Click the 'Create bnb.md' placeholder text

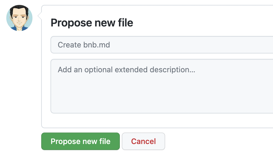84,45
